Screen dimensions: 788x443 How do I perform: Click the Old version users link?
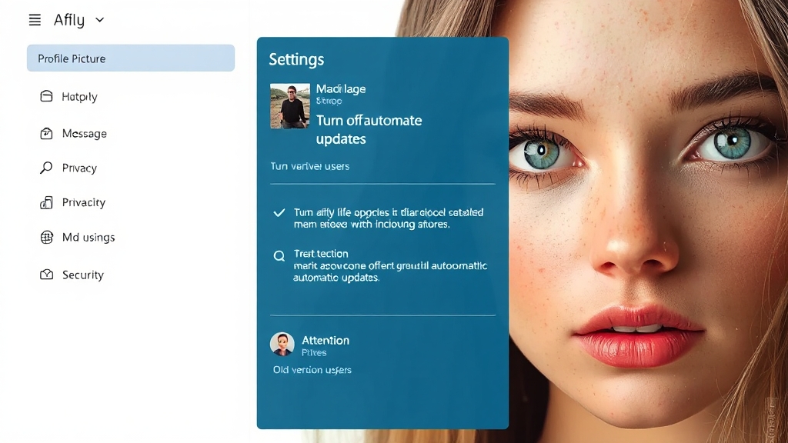coord(312,370)
